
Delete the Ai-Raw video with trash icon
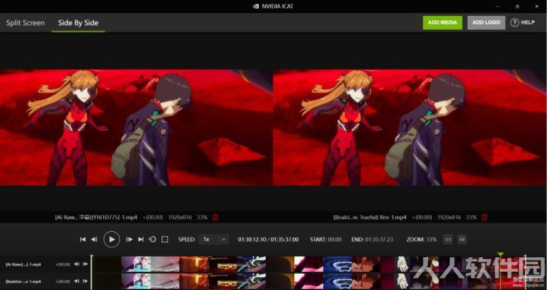[215, 217]
